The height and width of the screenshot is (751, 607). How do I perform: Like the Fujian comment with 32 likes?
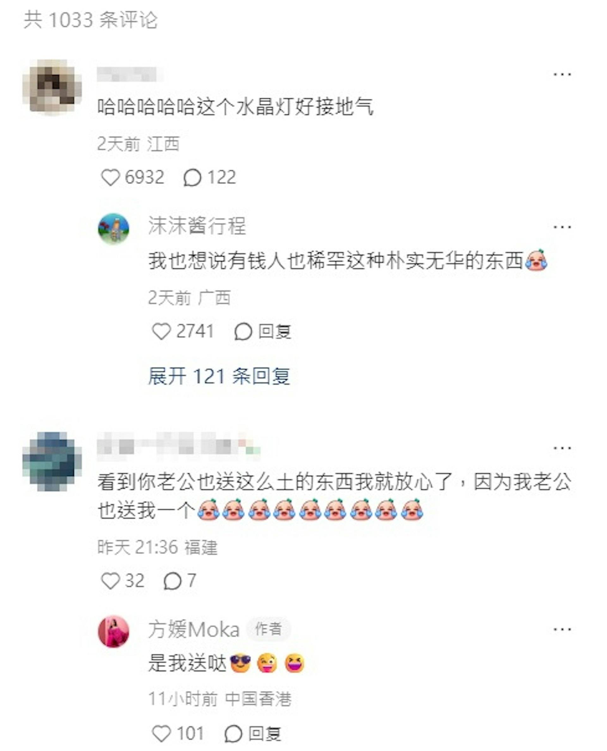tap(110, 581)
